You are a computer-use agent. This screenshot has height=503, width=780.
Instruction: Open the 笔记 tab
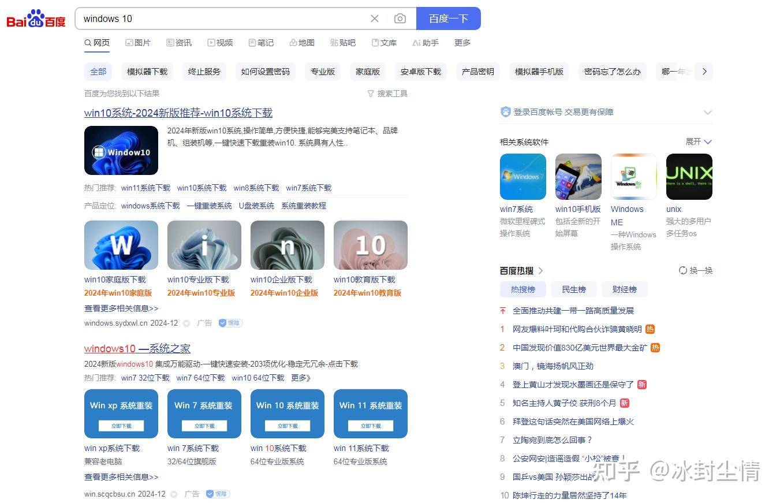coord(261,43)
